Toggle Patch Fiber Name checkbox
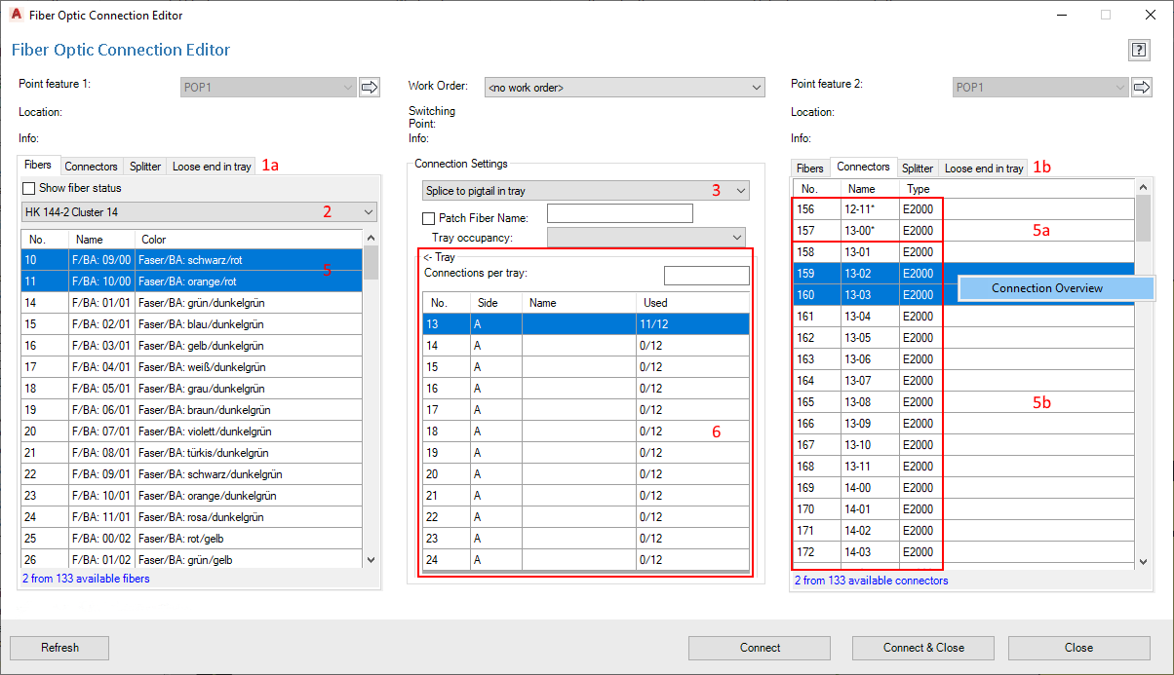 click(x=428, y=218)
